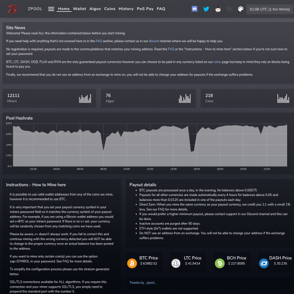This screenshot has height=294, width=294.
Task: Click the Coins bar chart icon
Action: 283,98
